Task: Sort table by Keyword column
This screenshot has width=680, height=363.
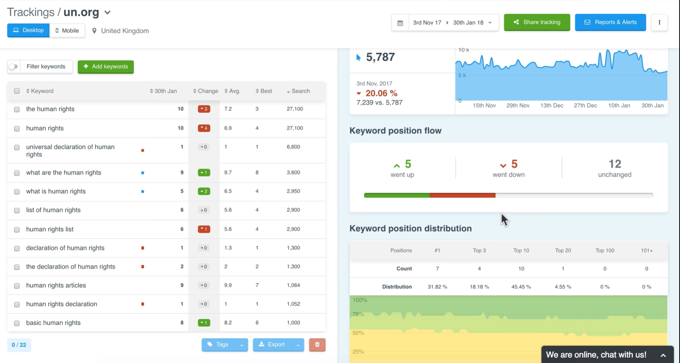Action: [40, 91]
